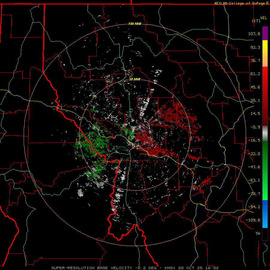The width and height of the screenshot is (270, 270).
Task: Click the 45.6 velocity scale value
Action: click(255, 87)
